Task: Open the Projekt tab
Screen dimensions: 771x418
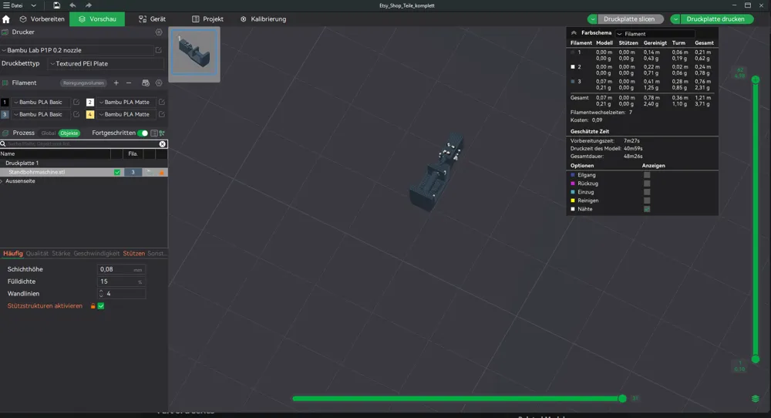Action: click(207, 19)
